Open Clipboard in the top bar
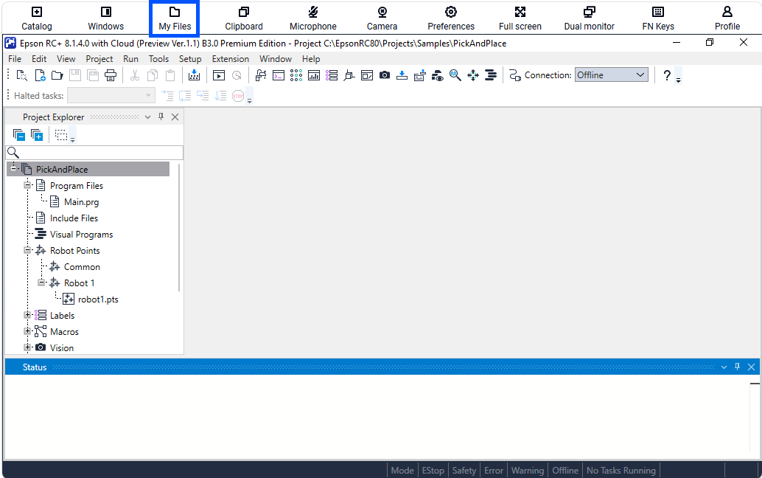The height and width of the screenshot is (478, 762). 244,18
